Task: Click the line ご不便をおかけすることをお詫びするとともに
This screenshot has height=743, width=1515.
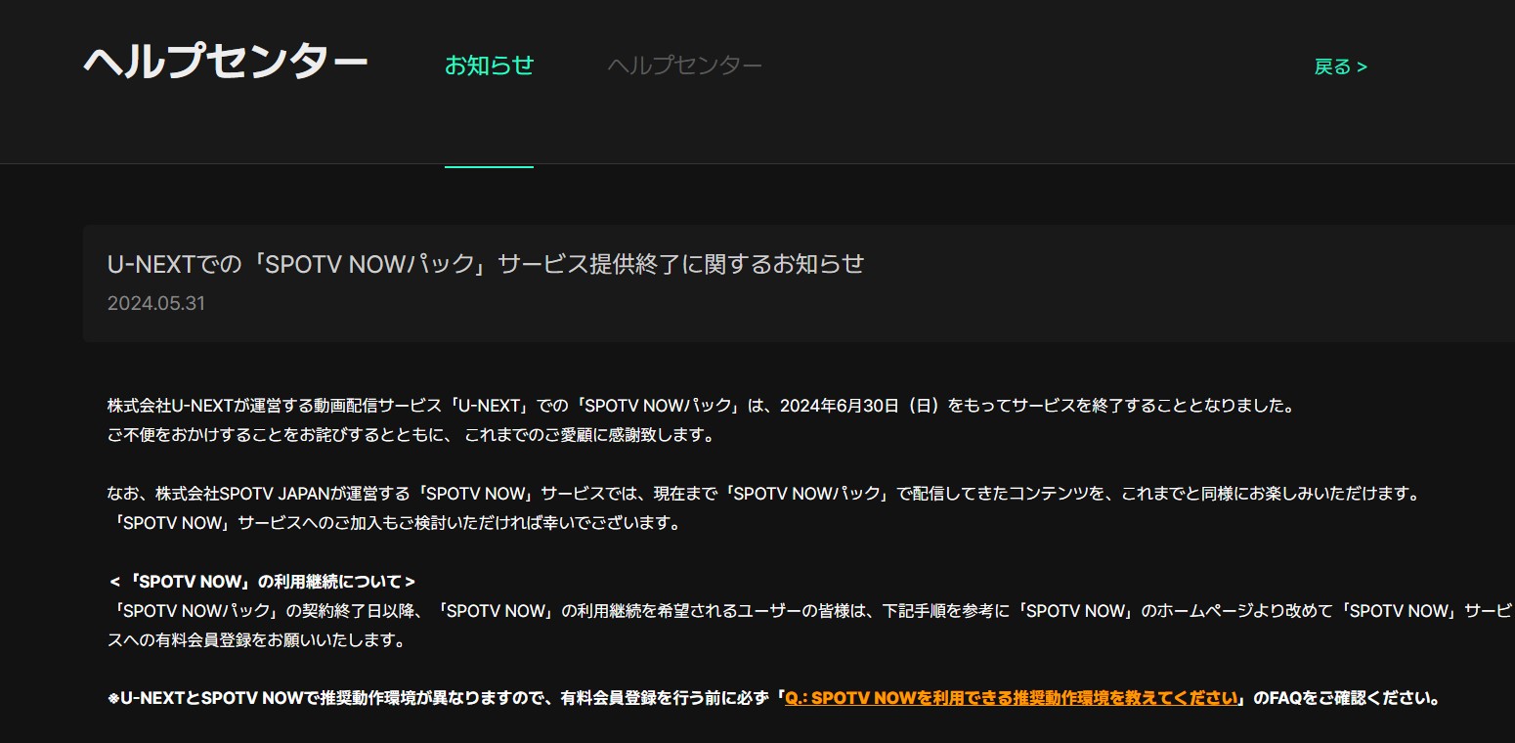Action: click(x=411, y=434)
